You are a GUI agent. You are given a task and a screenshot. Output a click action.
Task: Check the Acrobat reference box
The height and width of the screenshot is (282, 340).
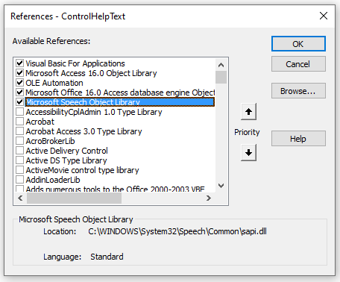point(19,122)
